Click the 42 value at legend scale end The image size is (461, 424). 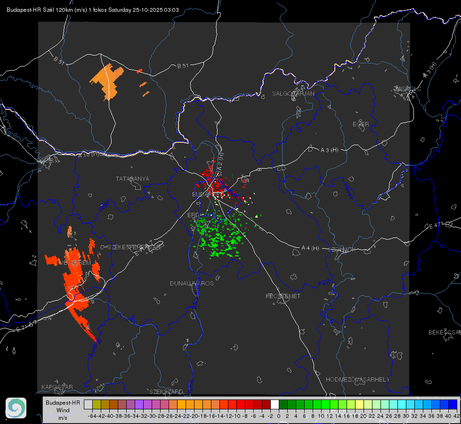(x=457, y=416)
